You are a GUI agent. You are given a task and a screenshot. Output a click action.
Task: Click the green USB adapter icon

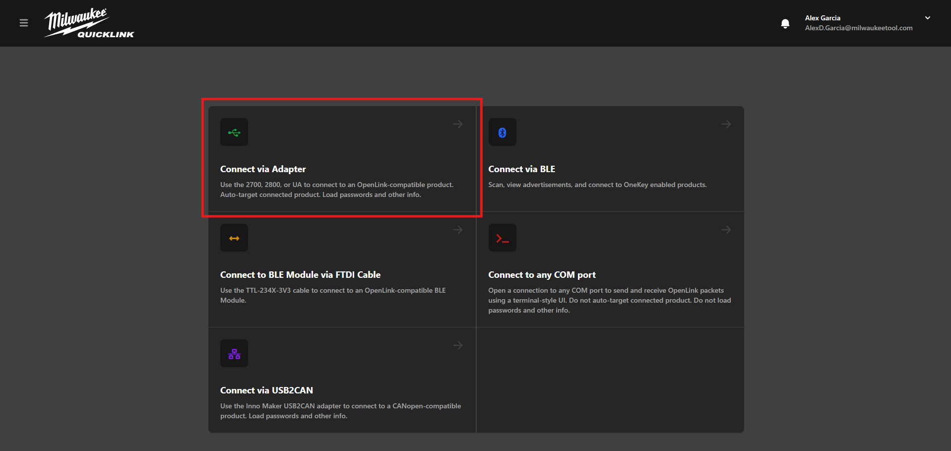click(234, 132)
